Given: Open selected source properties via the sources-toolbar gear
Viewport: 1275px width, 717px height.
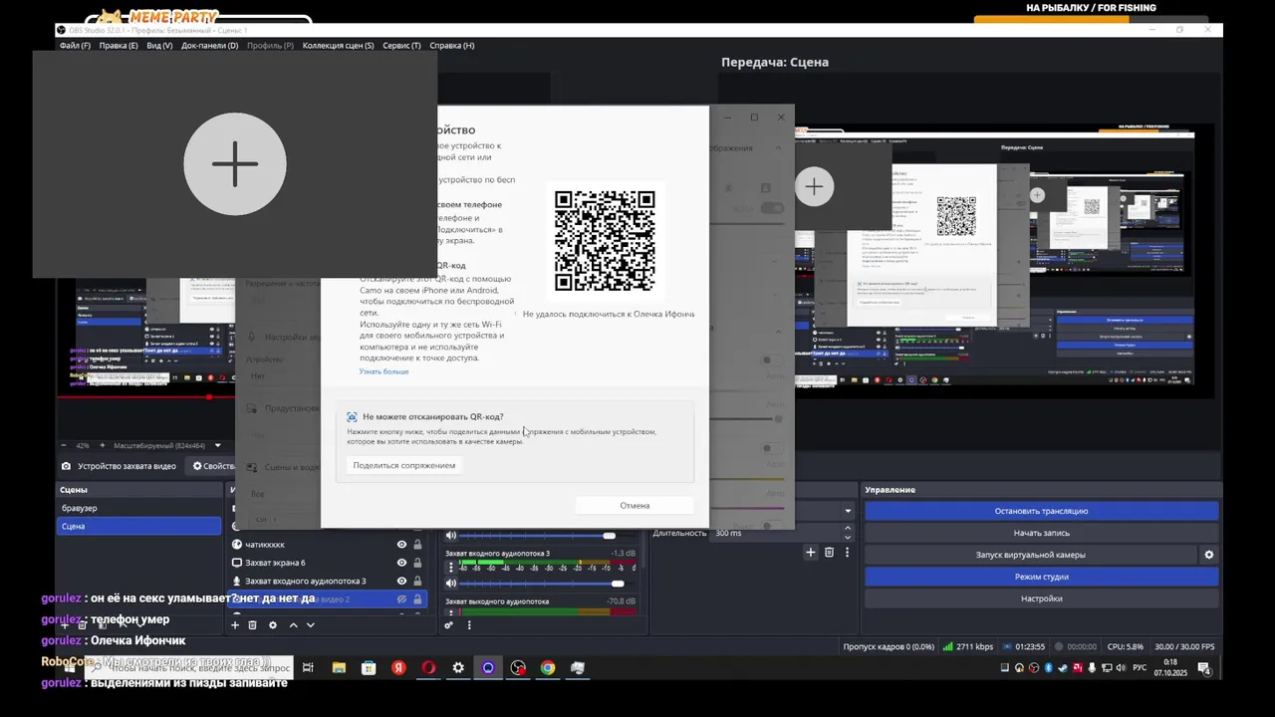Looking at the screenshot, I should pyautogui.click(x=273, y=625).
